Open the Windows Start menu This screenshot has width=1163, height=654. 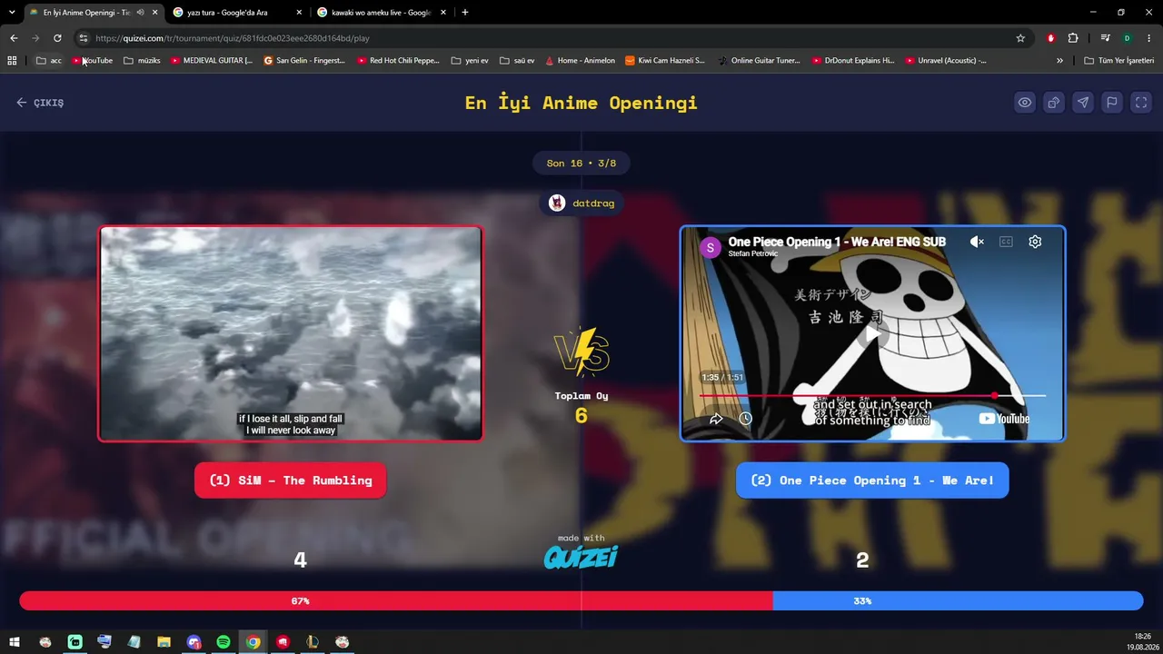point(15,642)
